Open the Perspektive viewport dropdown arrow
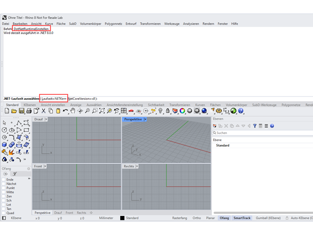Screen dimensions: 313x235 coord(145,119)
